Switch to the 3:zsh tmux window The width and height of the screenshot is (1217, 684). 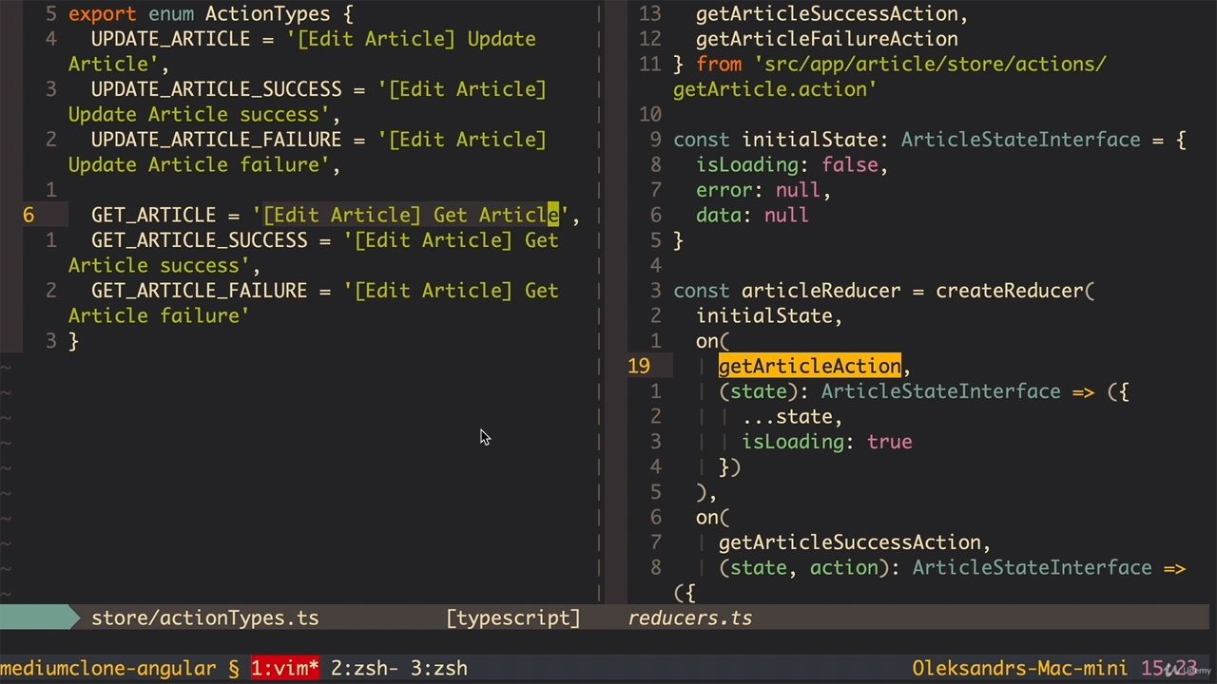point(439,668)
